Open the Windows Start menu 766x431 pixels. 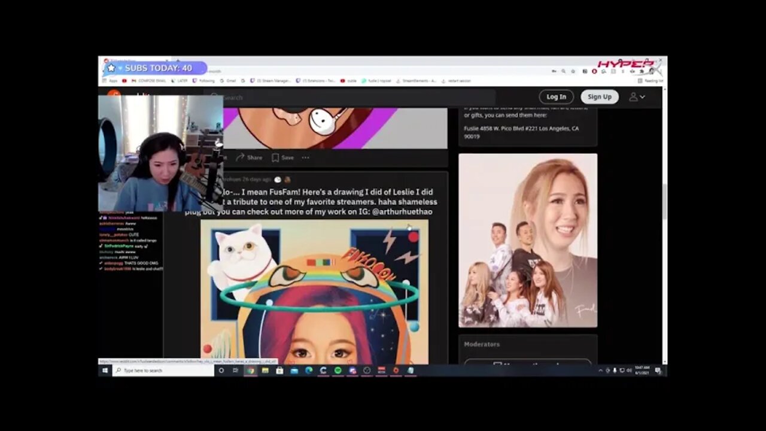[105, 371]
